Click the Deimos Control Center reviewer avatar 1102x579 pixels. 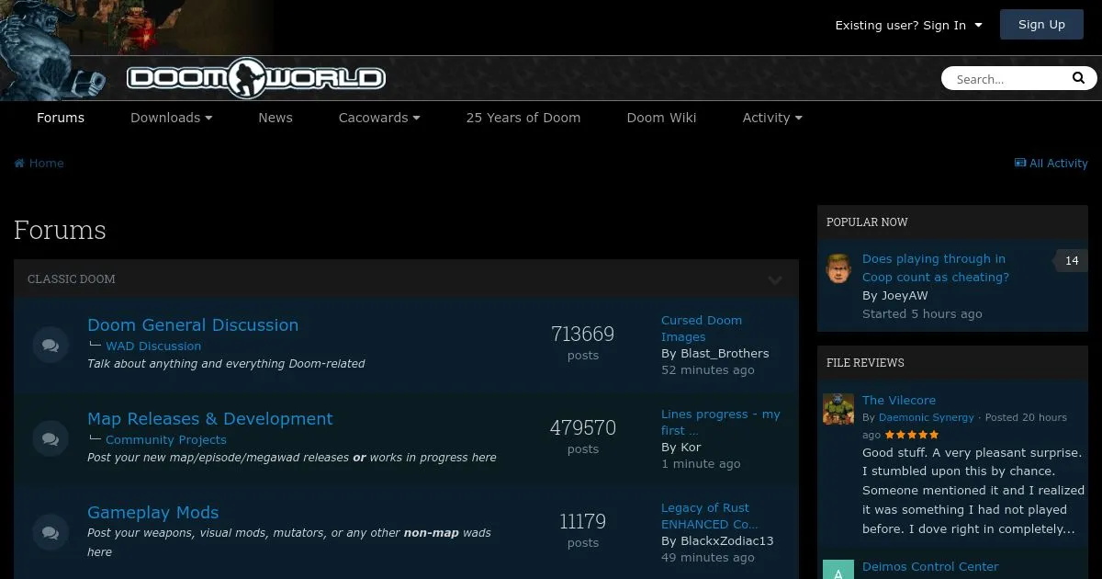(x=838, y=570)
